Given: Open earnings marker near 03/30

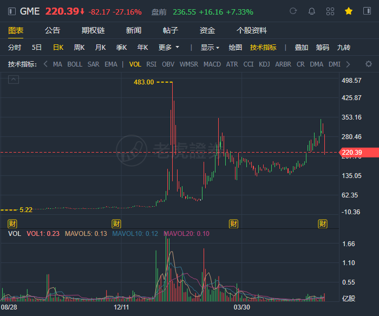Looking at the screenshot, I should [233, 224].
